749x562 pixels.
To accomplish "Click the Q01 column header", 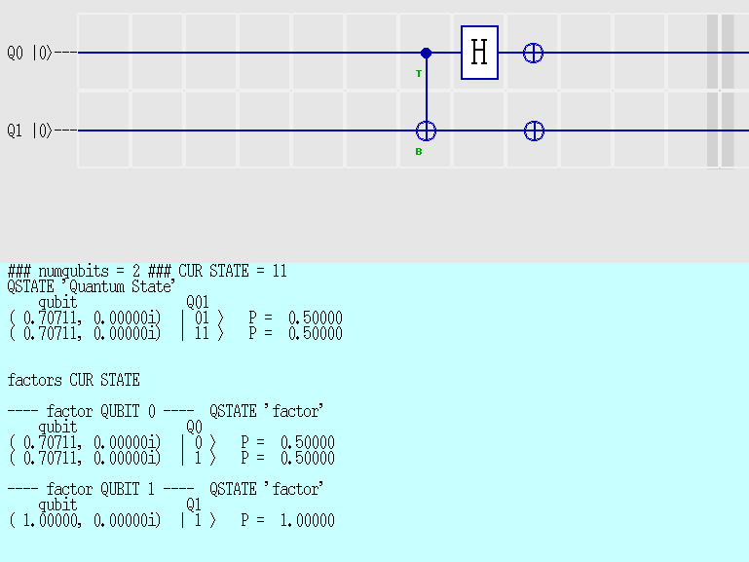I will tap(198, 302).
